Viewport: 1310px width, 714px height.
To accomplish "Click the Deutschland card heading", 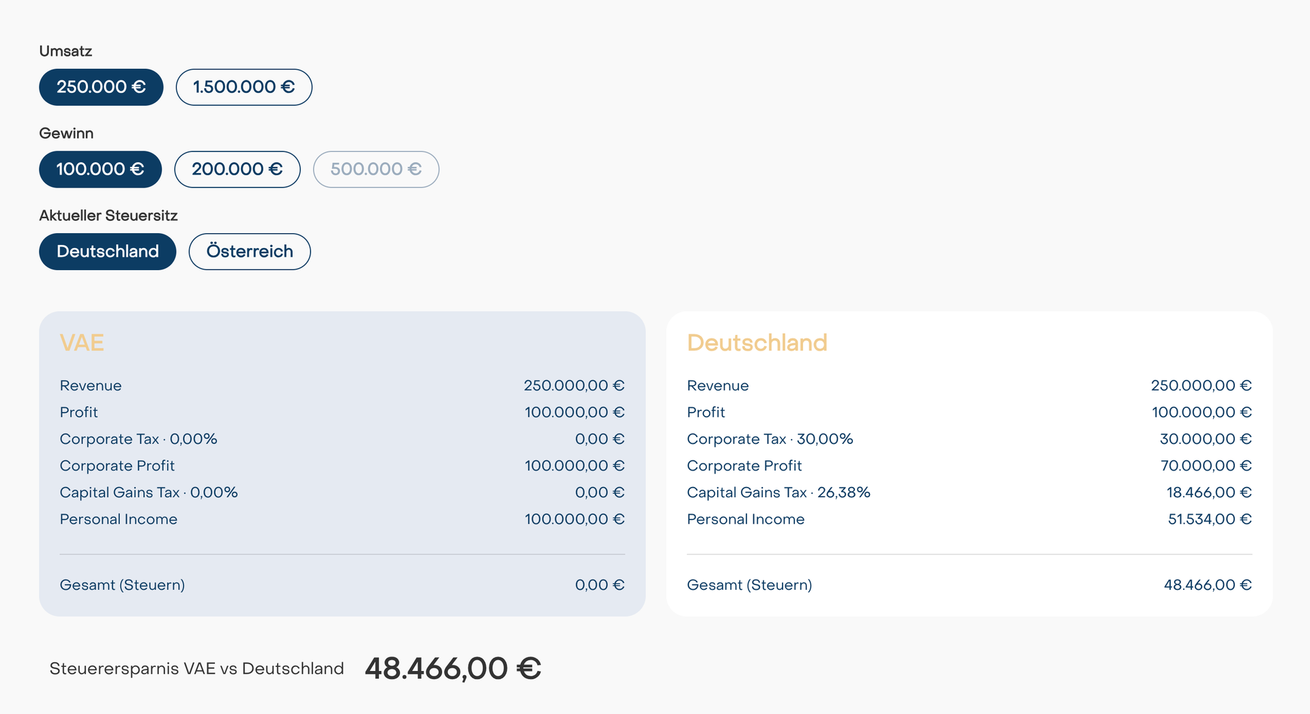I will pos(757,343).
